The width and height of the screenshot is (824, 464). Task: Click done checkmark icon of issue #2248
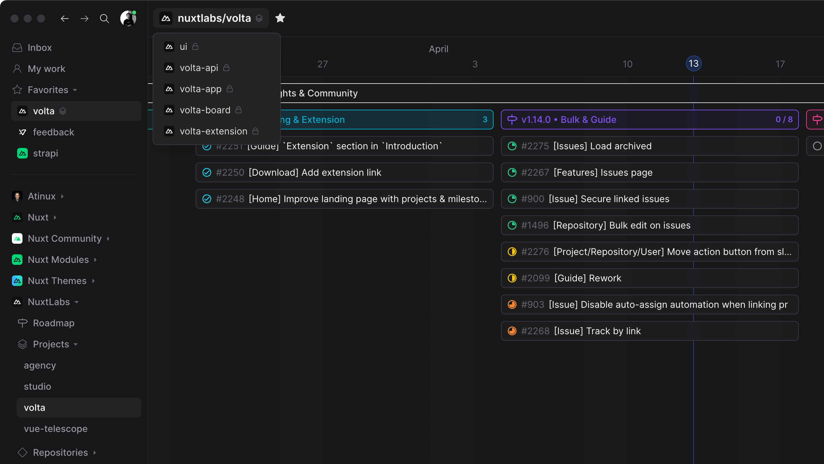point(207,199)
